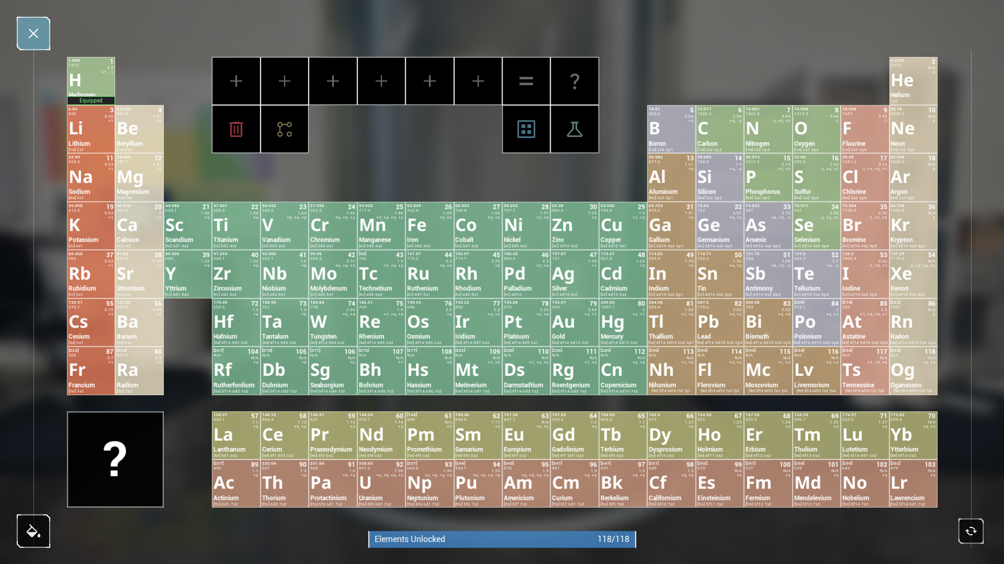
Task: Click the Elements Unlocked progress bar
Action: tap(501, 539)
